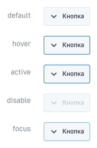97x148 pixels.
Task: Click the chevron icon in hover button
Action: click(x=54, y=45)
